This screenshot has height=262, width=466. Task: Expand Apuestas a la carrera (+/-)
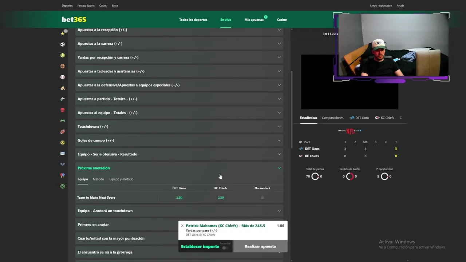coord(179,44)
